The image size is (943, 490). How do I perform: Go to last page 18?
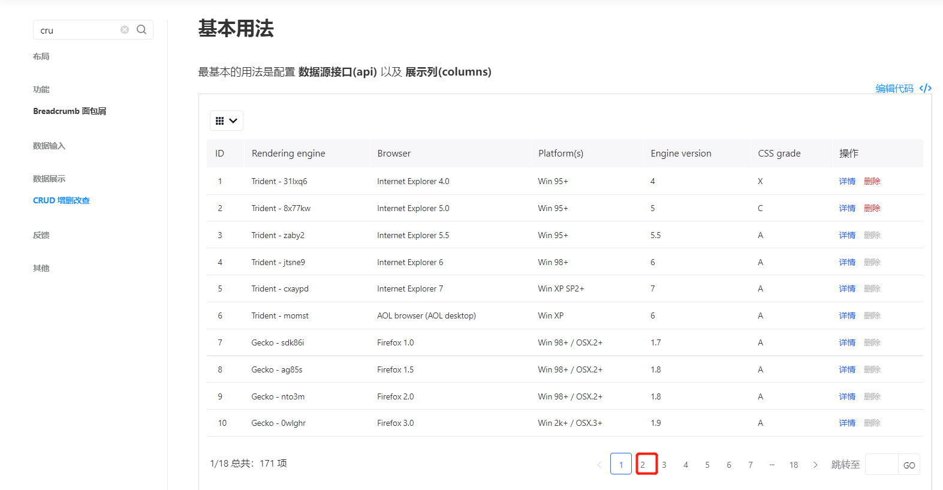[x=794, y=464]
